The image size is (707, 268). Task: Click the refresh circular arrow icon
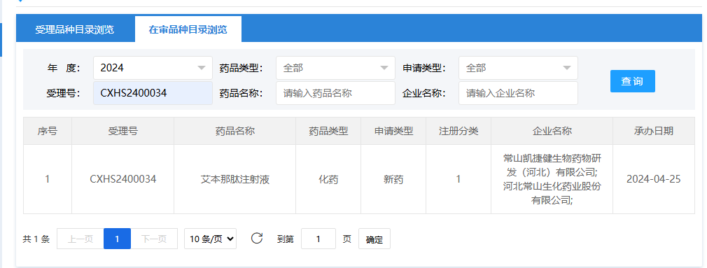[257, 239]
